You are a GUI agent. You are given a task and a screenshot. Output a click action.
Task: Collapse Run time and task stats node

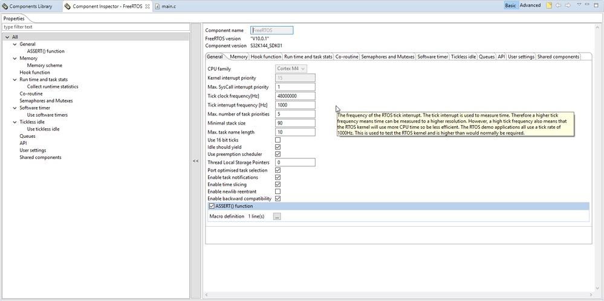point(15,80)
